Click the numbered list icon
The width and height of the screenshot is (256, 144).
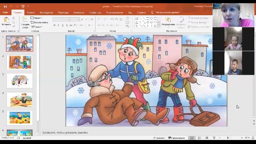[106, 20]
